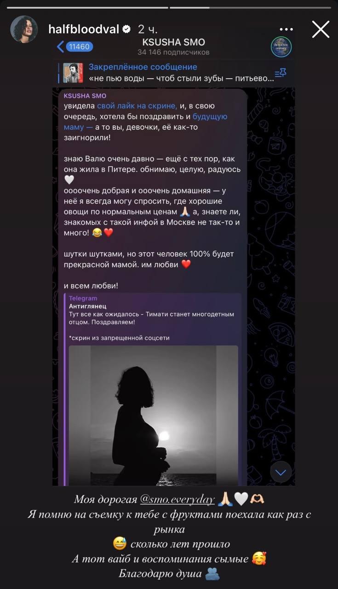Open halfbloodval's profile avatar

[x=24, y=29]
